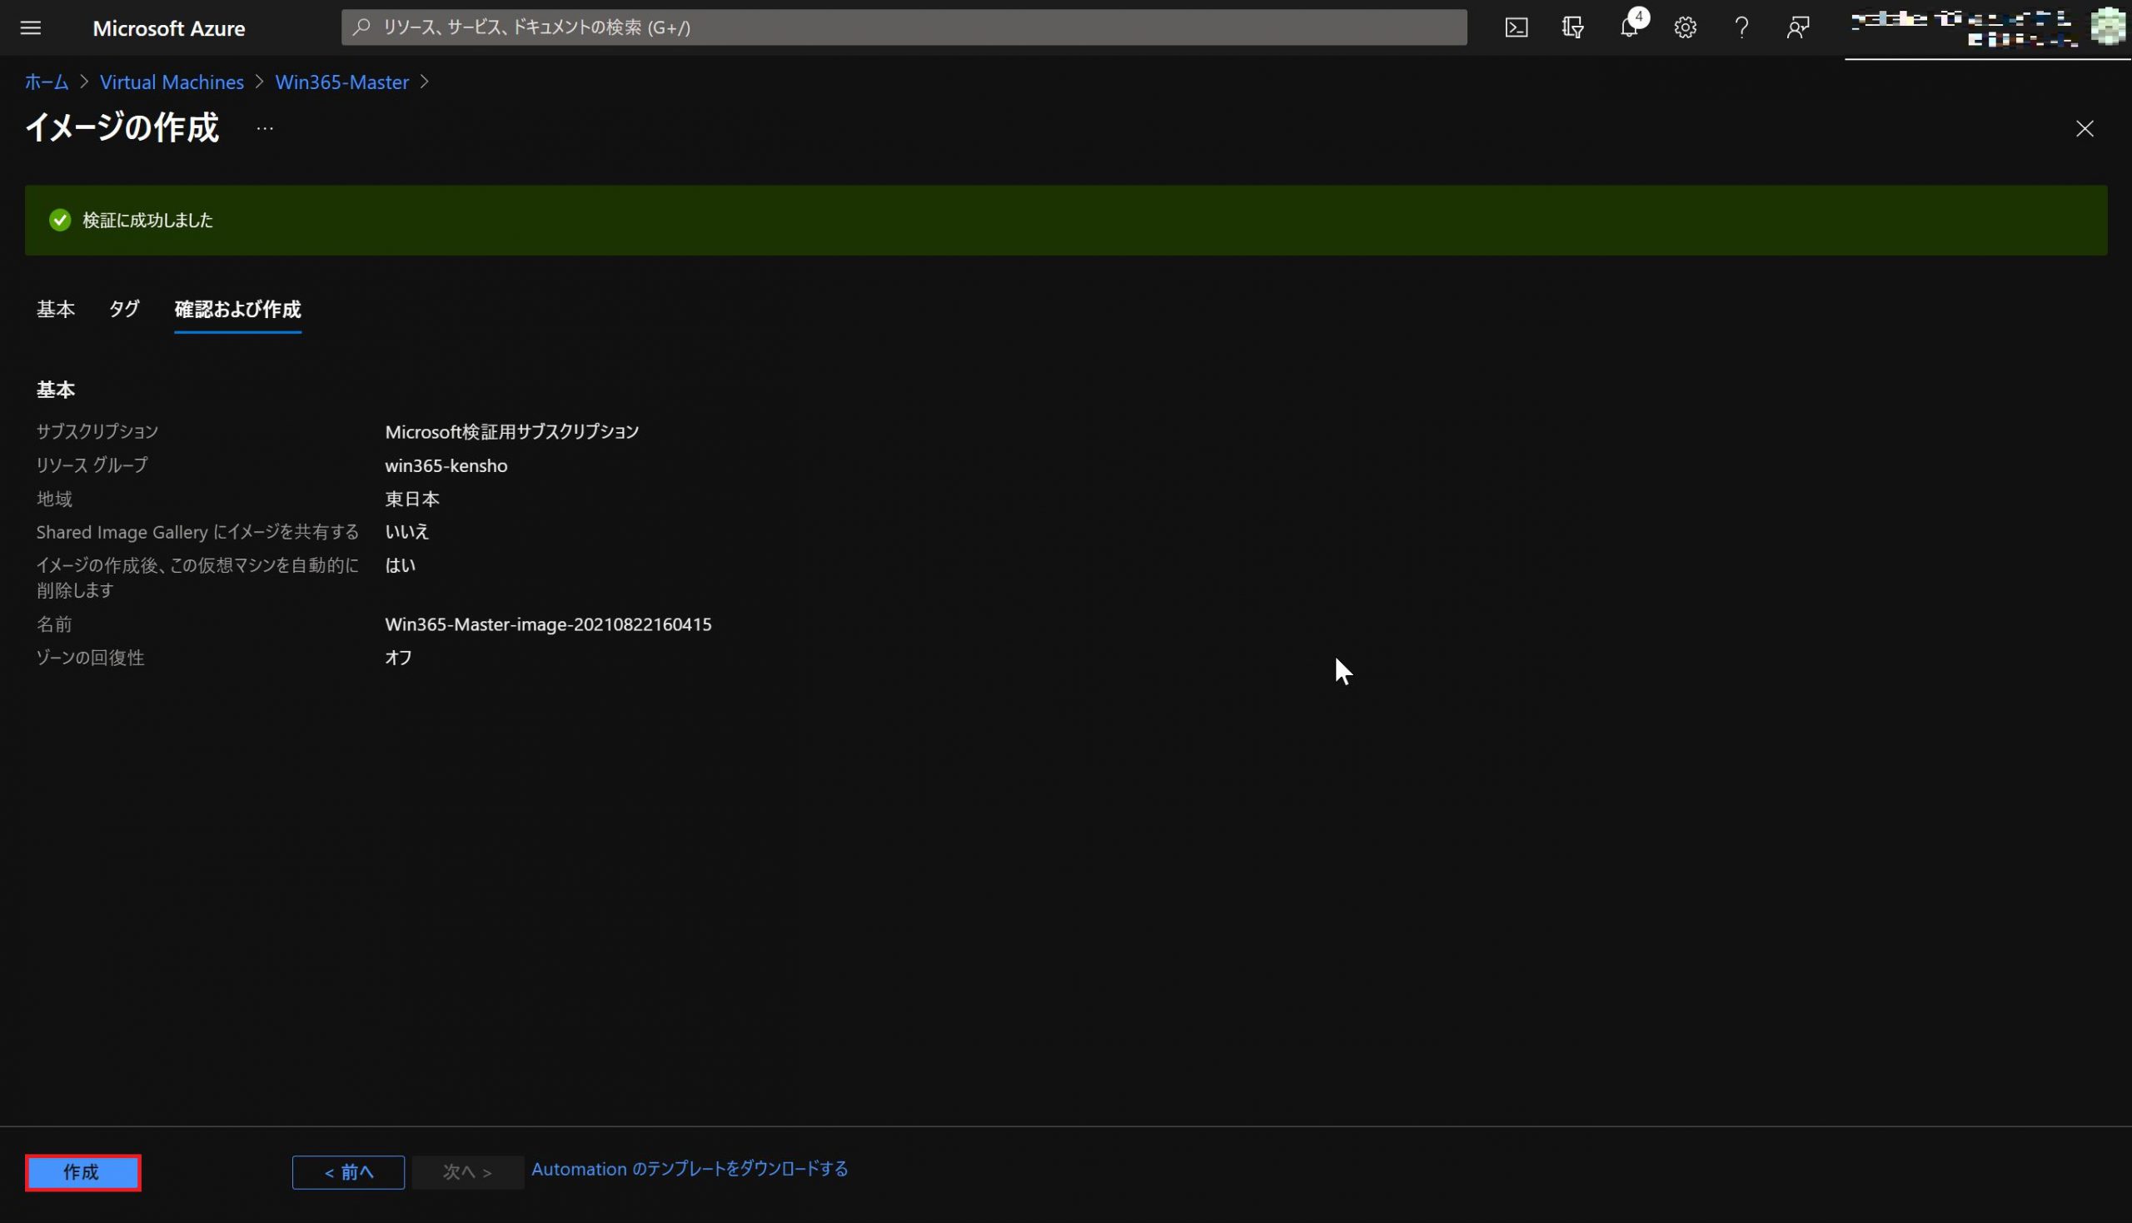Click the はい auto-delete value
The image size is (2132, 1223).
point(400,565)
